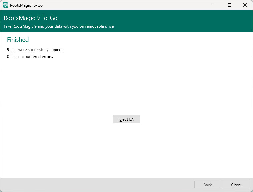This screenshot has width=253, height=192.
Task: Minimize the RootsMagic To-Go window
Action: pyautogui.click(x=214, y=5)
